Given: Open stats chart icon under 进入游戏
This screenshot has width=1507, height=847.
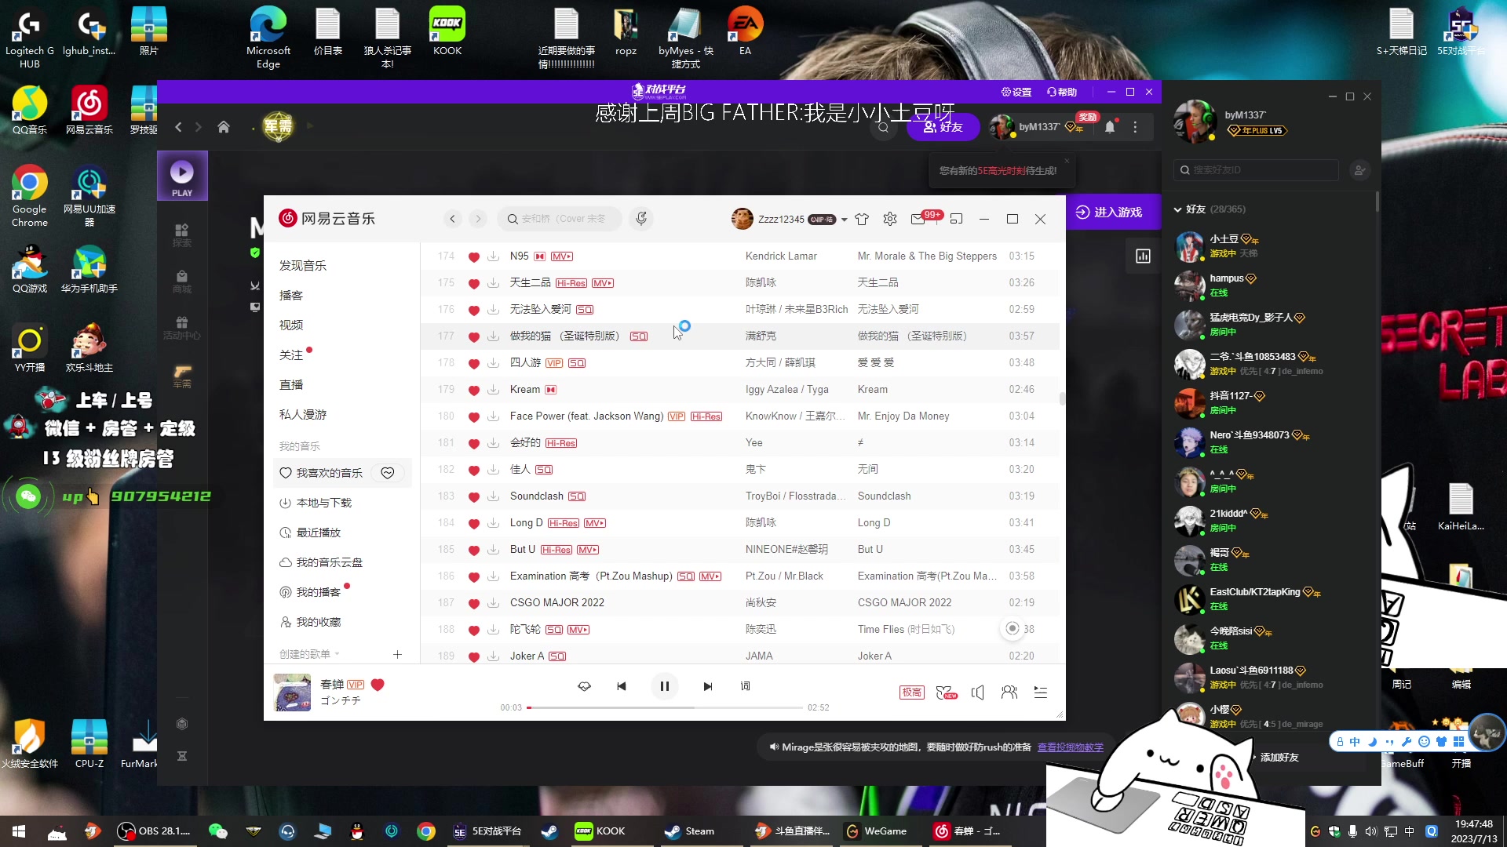Looking at the screenshot, I should (x=1143, y=256).
